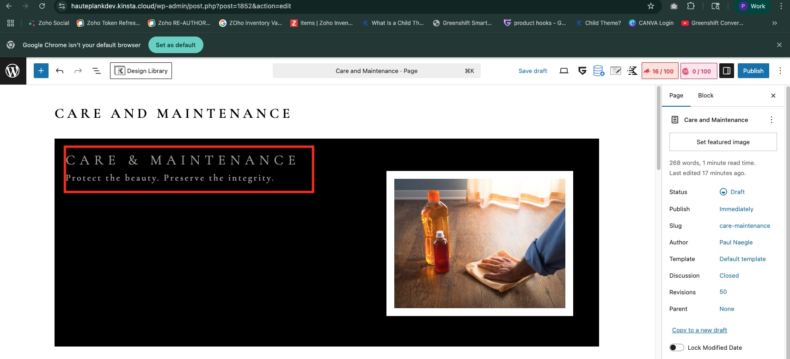Open the Items Zoho Inventory bookmark

point(321,23)
